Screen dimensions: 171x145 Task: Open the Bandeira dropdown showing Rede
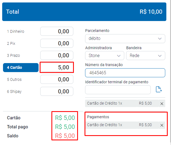(x=145, y=55)
